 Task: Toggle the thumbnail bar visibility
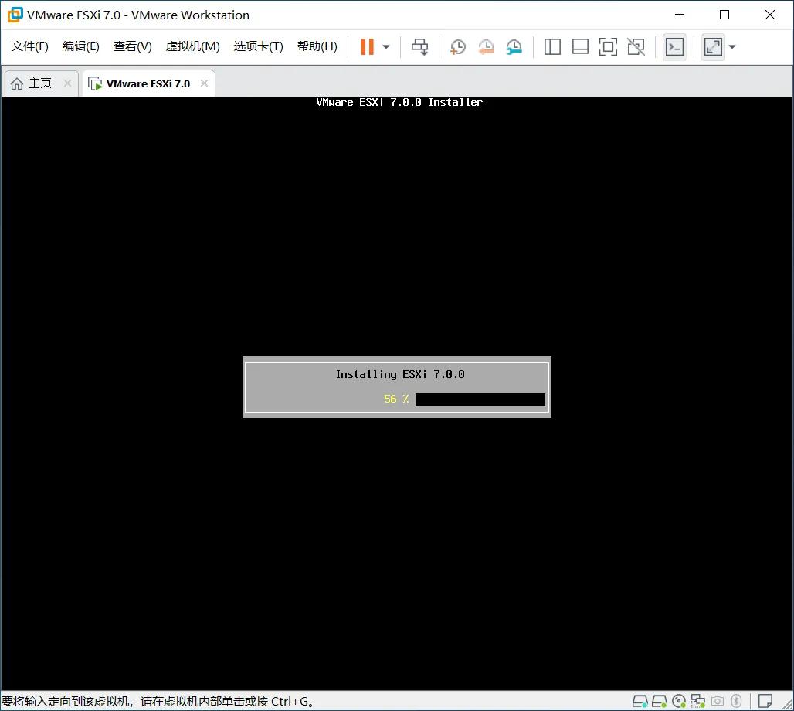point(580,46)
